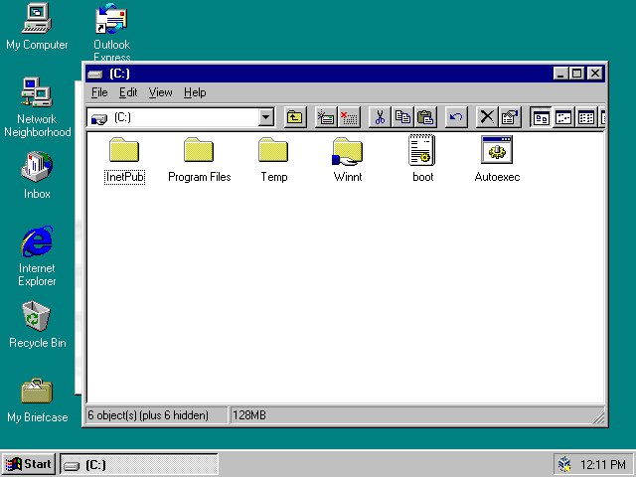Select the Program Files folder
The height and width of the screenshot is (477, 636).
point(199,161)
